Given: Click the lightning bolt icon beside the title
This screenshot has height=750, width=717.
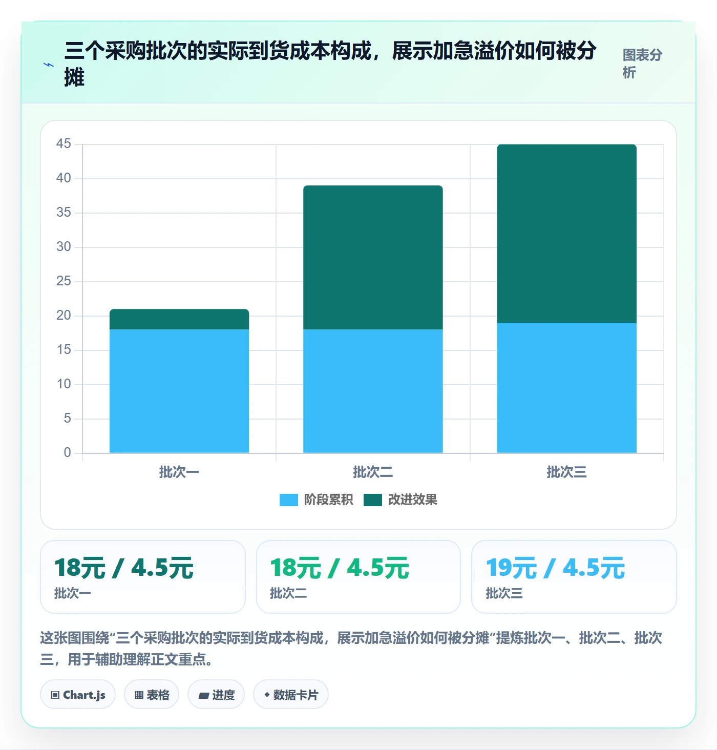Looking at the screenshot, I should (x=49, y=65).
